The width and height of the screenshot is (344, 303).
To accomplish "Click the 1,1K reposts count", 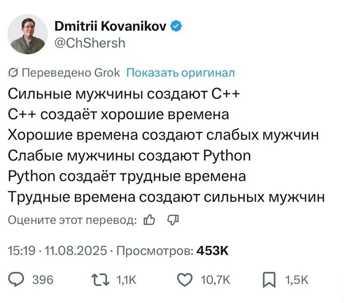I will (x=127, y=279).
